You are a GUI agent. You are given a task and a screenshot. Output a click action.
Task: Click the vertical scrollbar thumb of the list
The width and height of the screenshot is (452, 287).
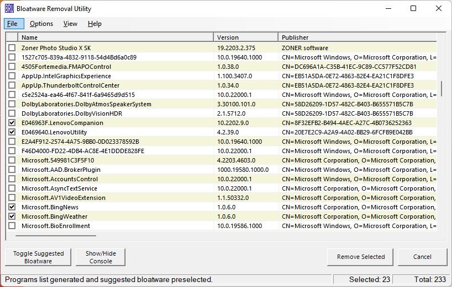pos(441,88)
